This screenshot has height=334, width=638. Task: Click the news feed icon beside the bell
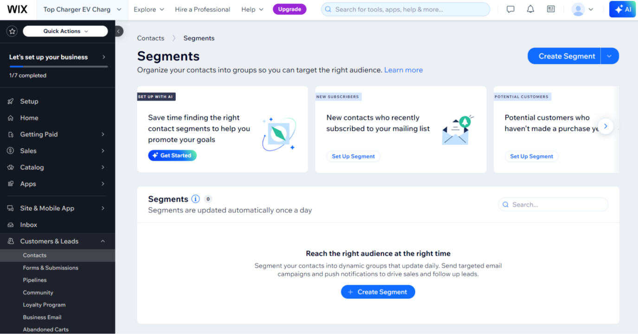pos(551,9)
